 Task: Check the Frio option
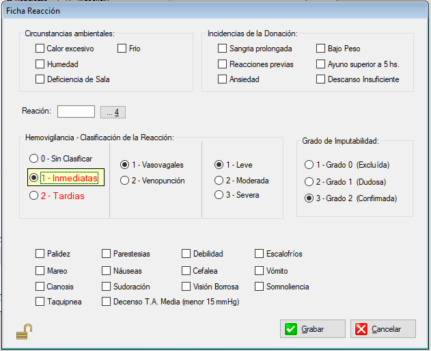tap(122, 49)
